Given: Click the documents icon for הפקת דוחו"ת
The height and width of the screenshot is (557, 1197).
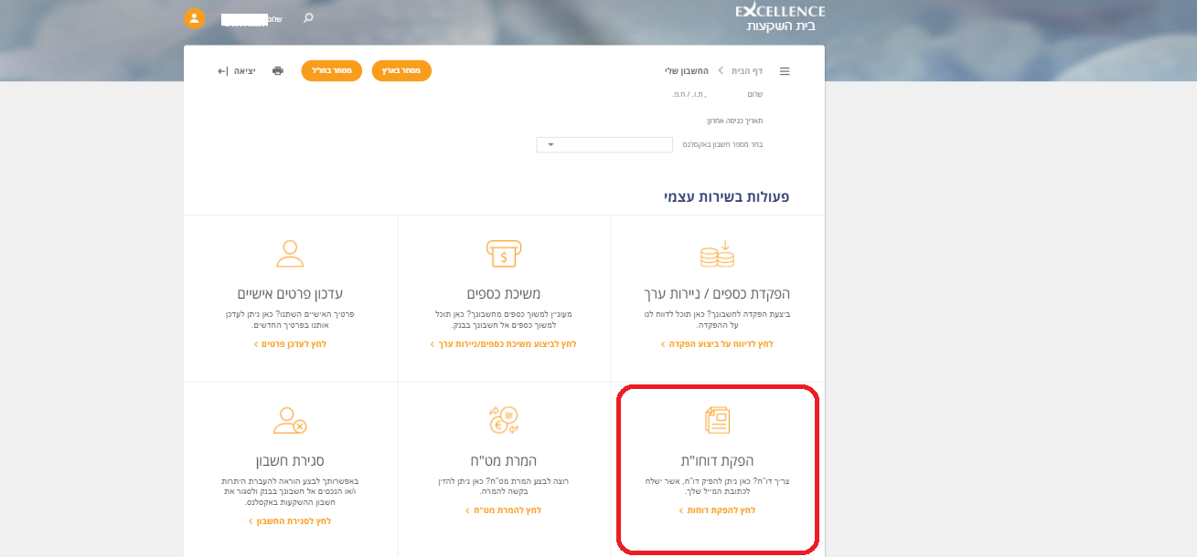Looking at the screenshot, I should [x=717, y=419].
